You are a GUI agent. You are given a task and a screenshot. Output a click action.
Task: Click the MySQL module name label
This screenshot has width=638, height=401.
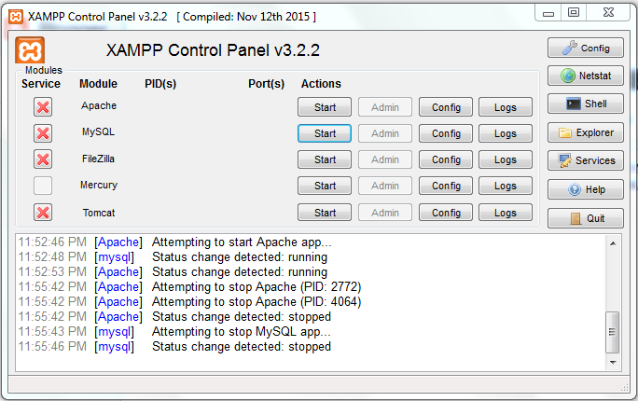coord(99,132)
